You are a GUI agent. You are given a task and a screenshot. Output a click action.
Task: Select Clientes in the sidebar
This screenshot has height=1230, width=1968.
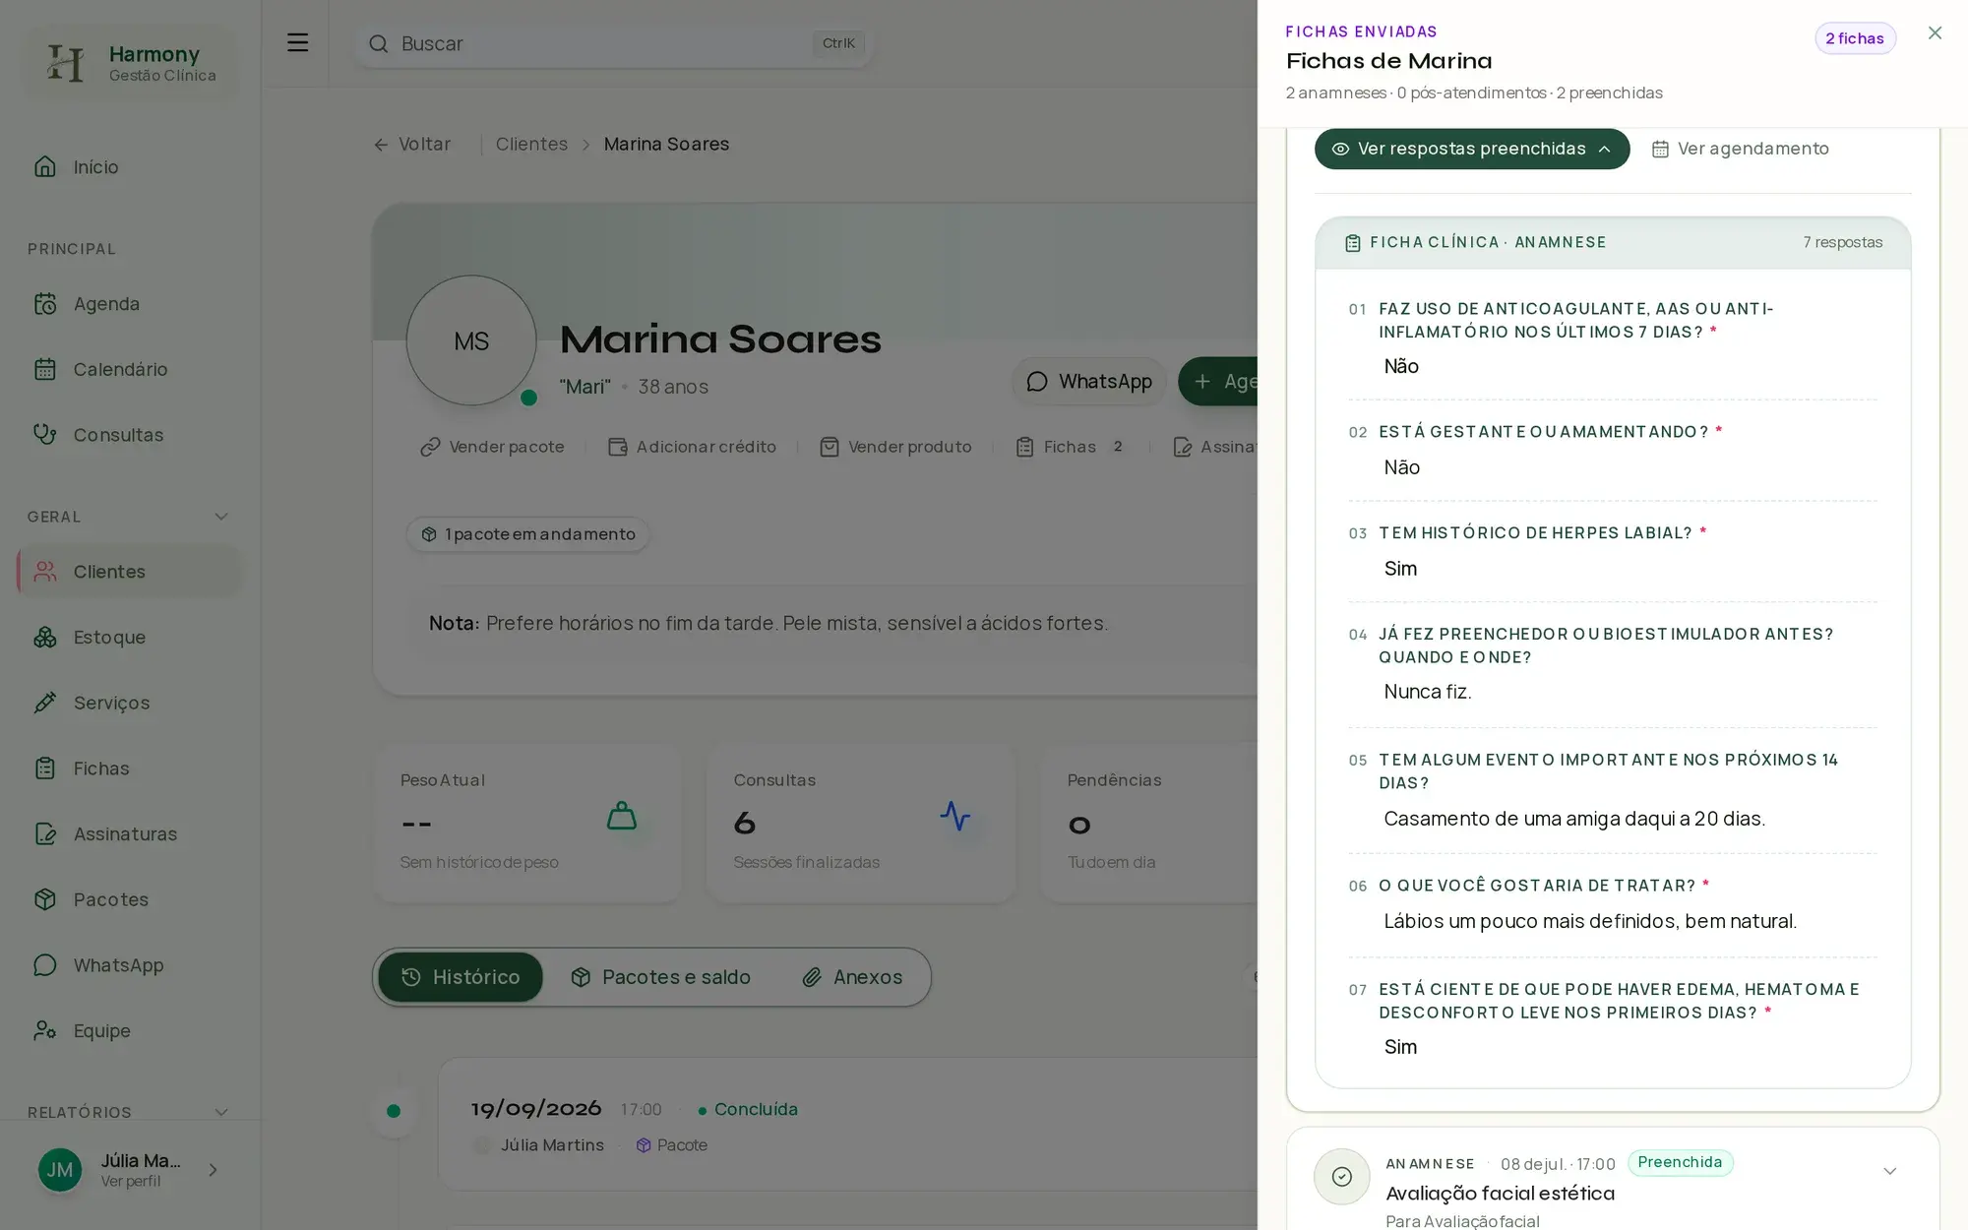tap(130, 572)
